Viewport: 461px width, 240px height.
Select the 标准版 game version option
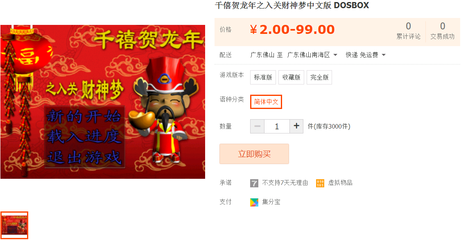pyautogui.click(x=263, y=78)
